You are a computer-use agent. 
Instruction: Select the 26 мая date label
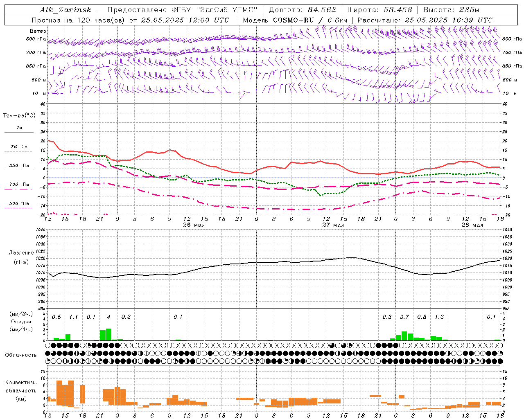(194, 225)
